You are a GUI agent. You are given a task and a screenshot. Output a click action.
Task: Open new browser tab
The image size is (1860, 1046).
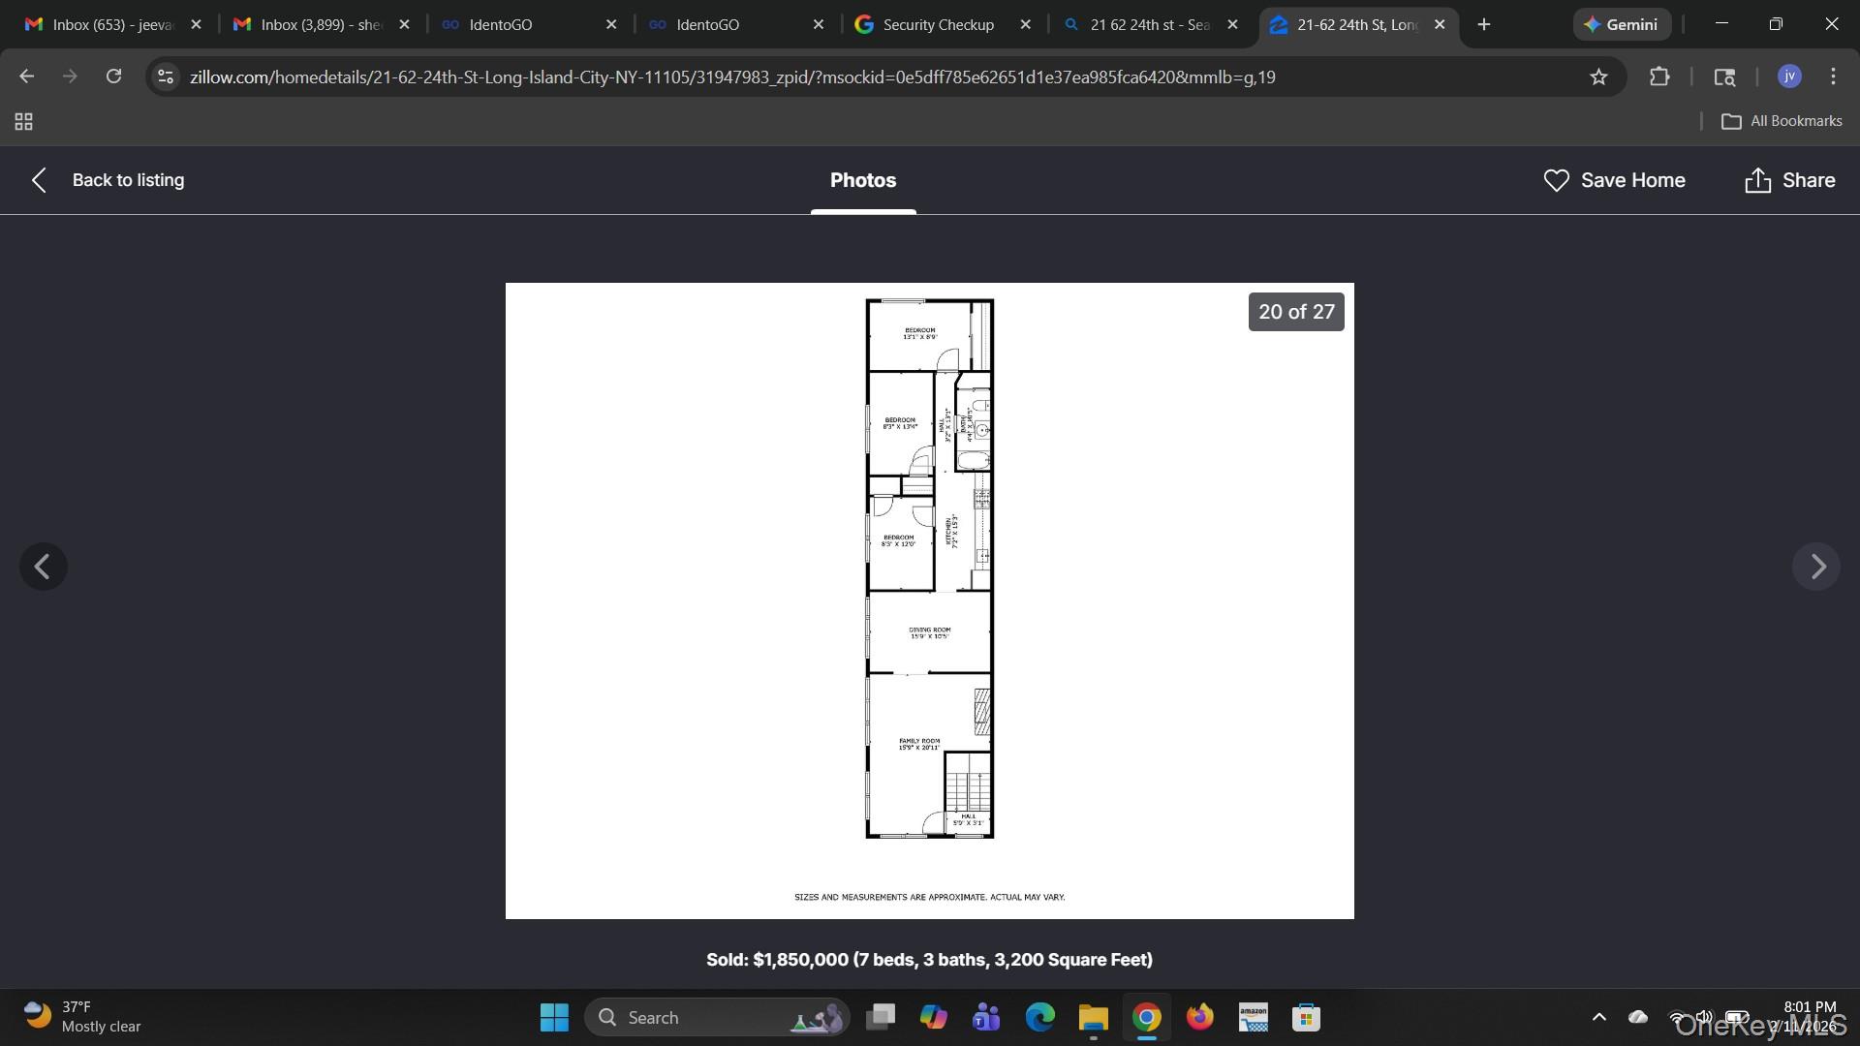tap(1484, 24)
